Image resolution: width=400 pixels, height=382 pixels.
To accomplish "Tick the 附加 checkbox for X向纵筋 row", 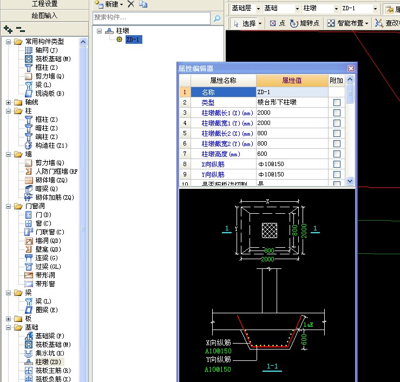I will tap(337, 164).
